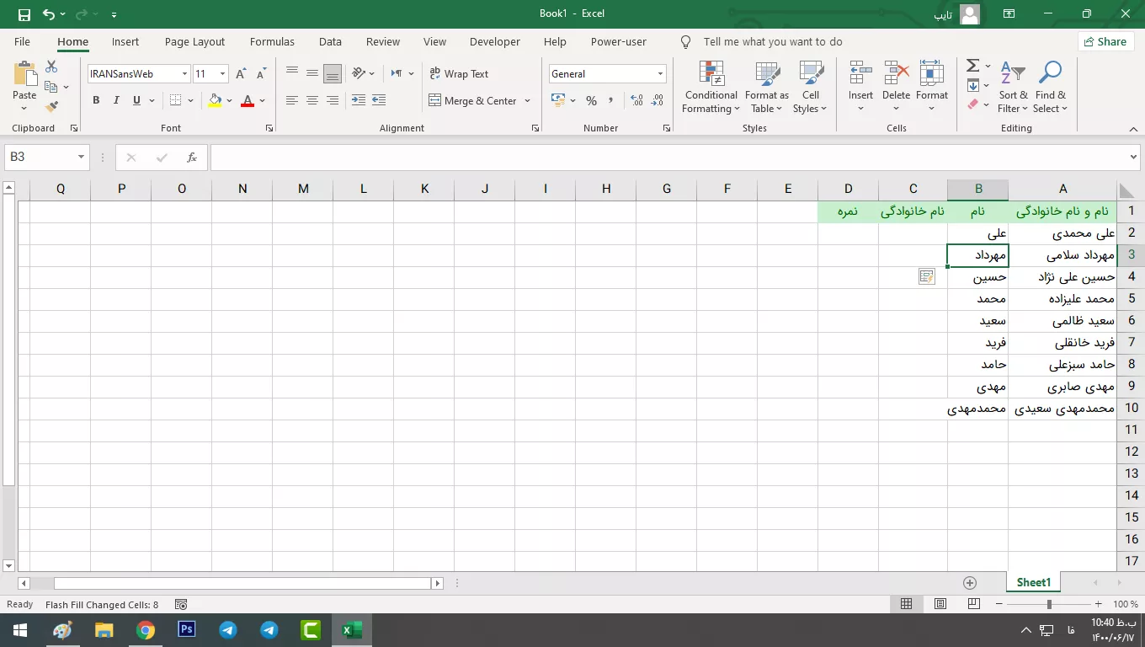Switch to Page Break Preview in status bar
The width and height of the screenshot is (1145, 647).
click(x=974, y=604)
